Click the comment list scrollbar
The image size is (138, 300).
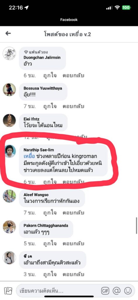pyautogui.click(x=137, y=225)
